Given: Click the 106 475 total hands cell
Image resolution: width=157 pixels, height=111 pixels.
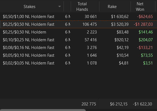Looking at the screenshot, I should click(x=90, y=24).
